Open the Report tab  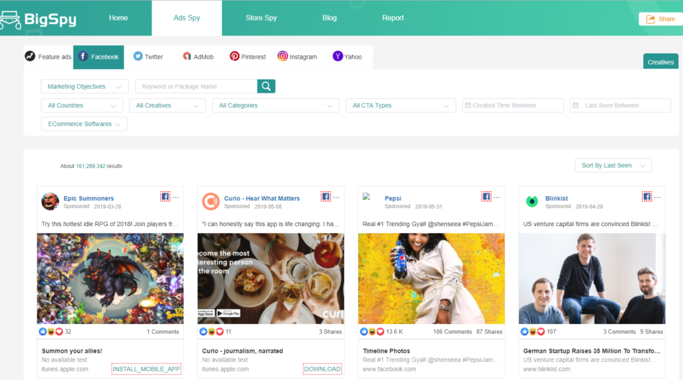[x=393, y=18]
